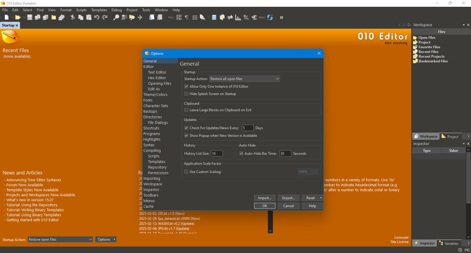
Task: Open the Format menu
Action: [x=66, y=10]
